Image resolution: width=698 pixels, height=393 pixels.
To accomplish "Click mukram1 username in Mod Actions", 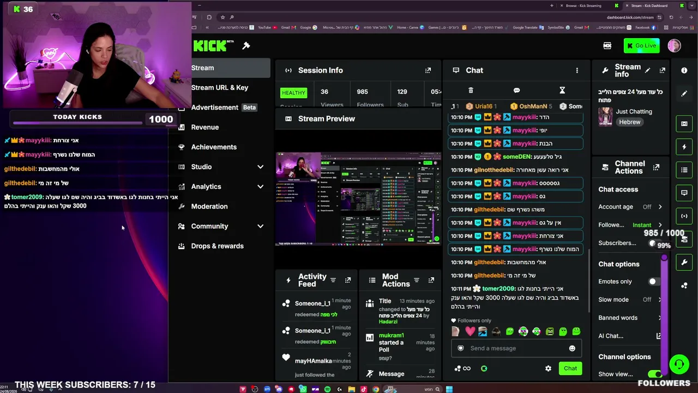I will point(392,336).
